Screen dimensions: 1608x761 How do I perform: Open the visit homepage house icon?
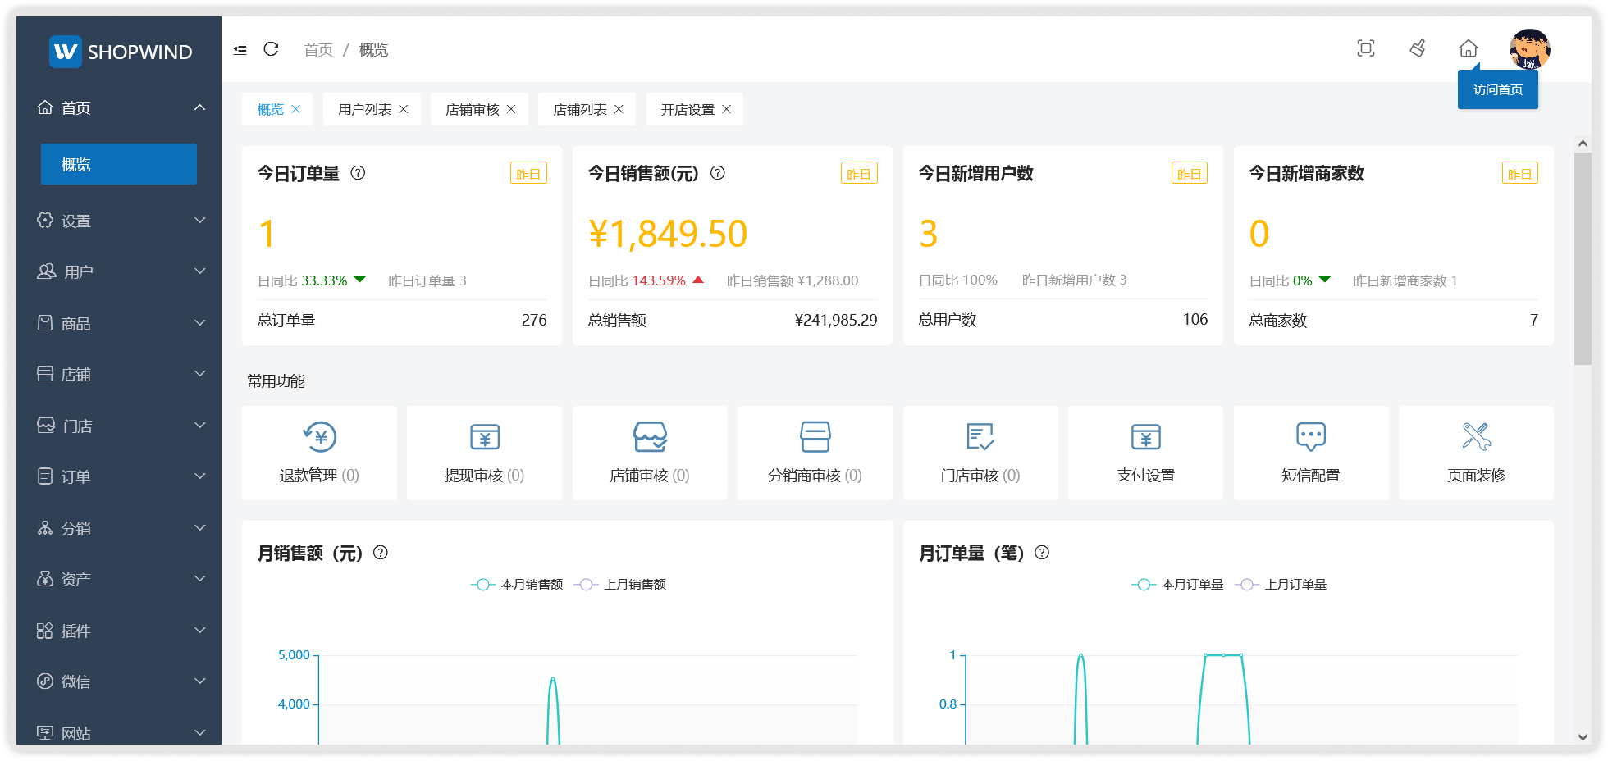click(1469, 48)
